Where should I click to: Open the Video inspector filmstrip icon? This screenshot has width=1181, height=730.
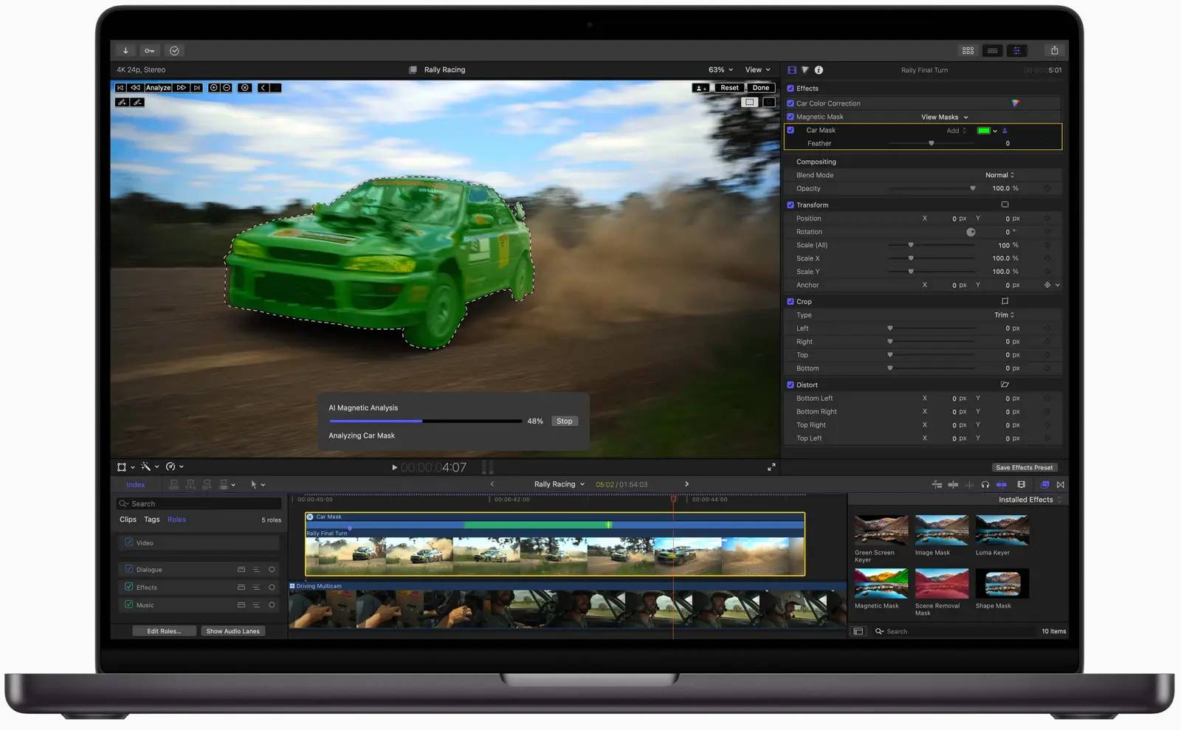[792, 70]
